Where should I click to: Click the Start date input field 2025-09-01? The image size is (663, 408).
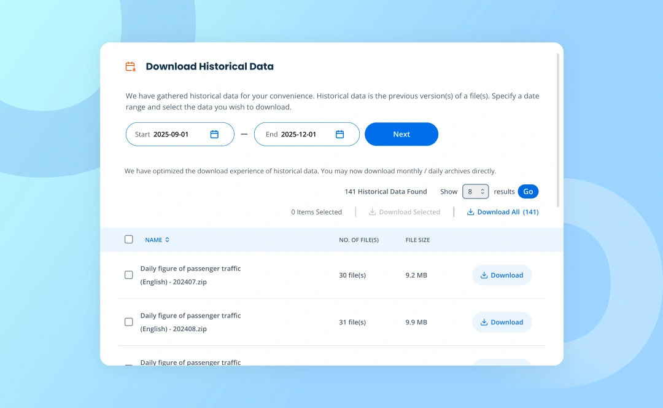point(180,134)
